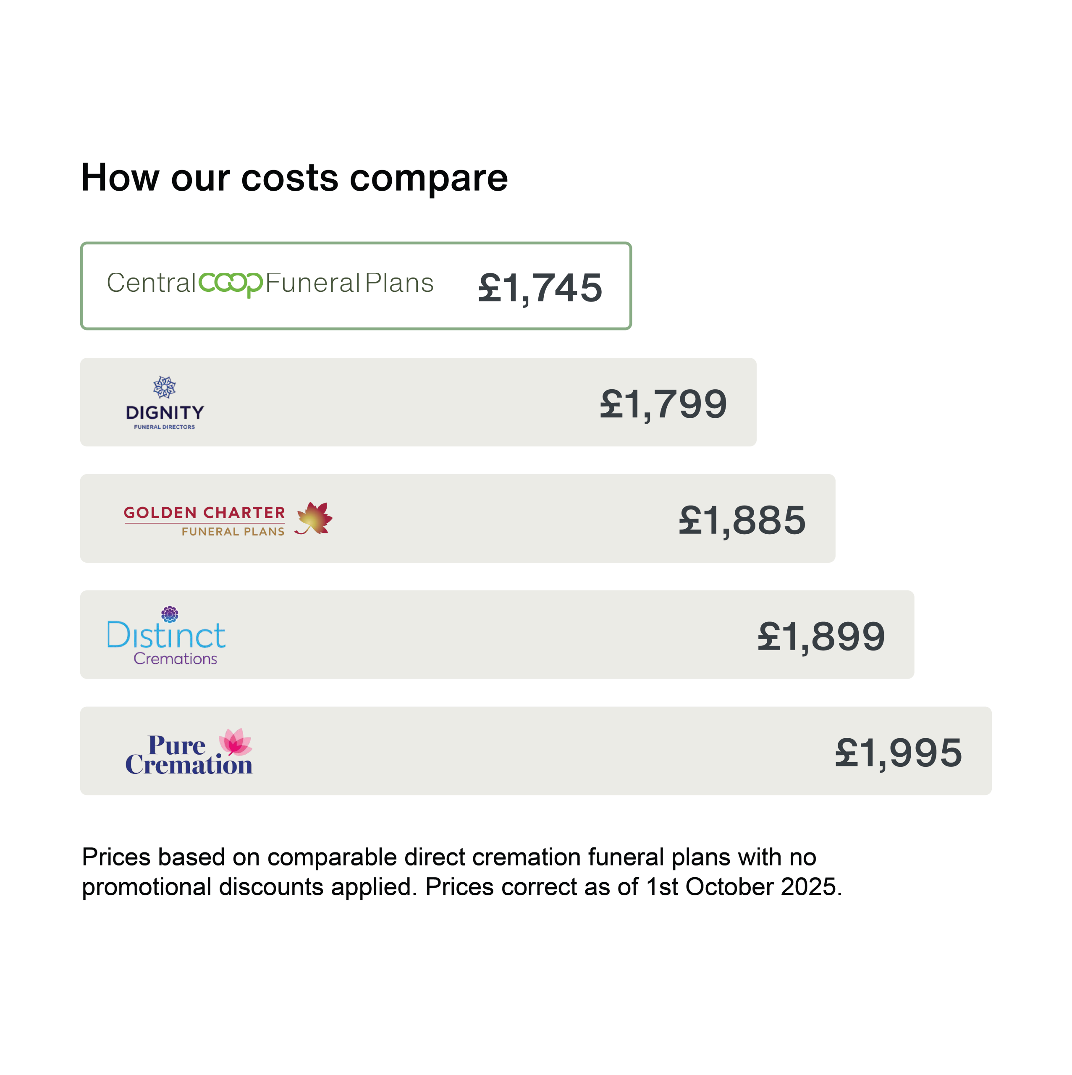Viewport: 1072px width, 1075px height.
Task: Select the pink lotus Pure Cremation icon
Action: 235,741
